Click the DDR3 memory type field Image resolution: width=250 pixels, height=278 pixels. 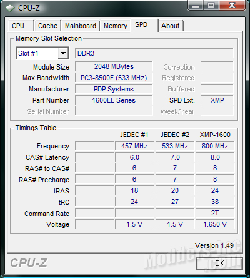(x=154, y=53)
